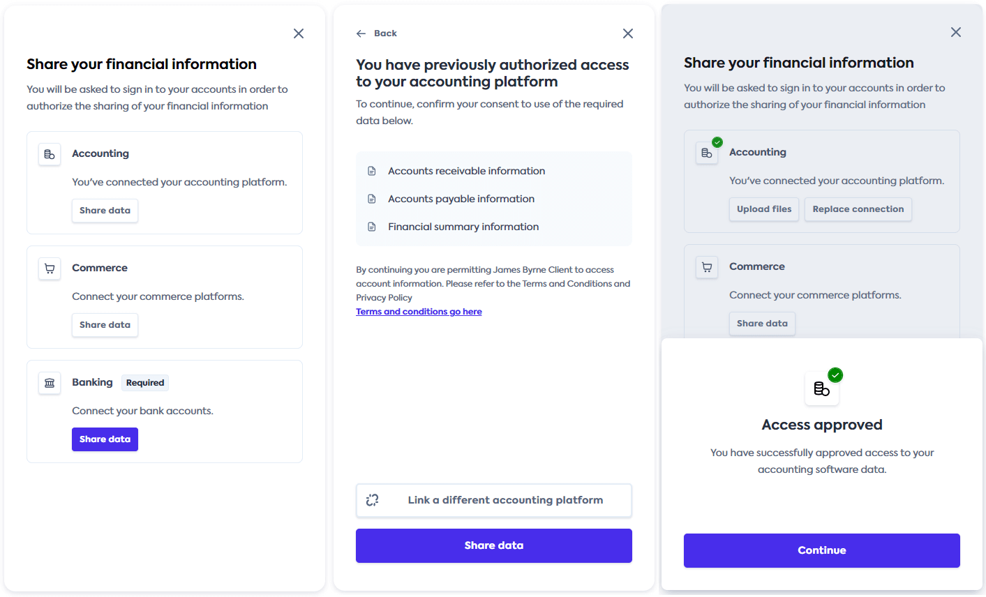Click the Commerce cart icon in the left panel
The image size is (986, 597).
[x=50, y=269]
